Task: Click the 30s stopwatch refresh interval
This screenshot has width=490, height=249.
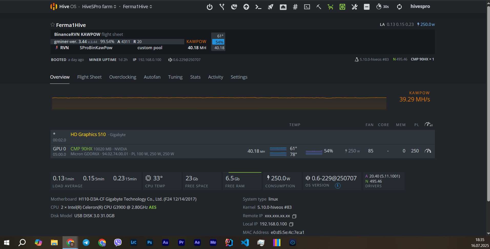Action: tap(382, 7)
